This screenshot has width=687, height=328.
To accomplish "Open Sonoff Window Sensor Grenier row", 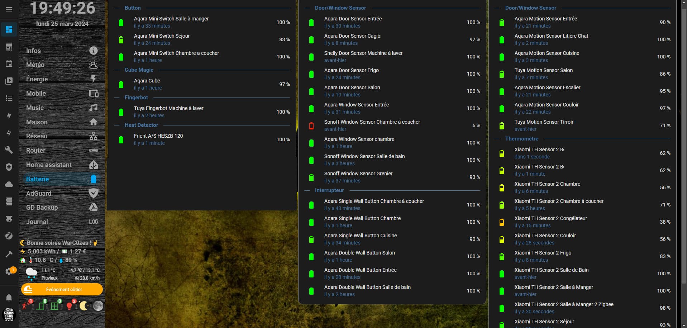I will 392,177.
